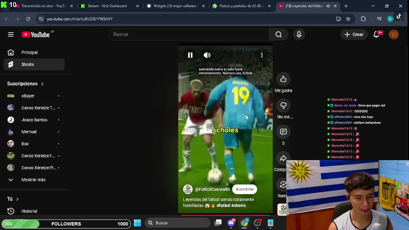Open the Davoo Xeneize T... subscription
This screenshot has height=230, width=409.
point(34,108)
